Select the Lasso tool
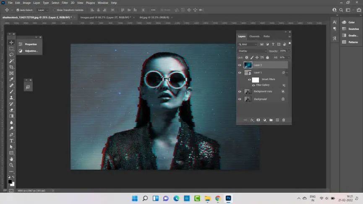Image resolution: width=363 pixels, height=204 pixels. pos(11,54)
